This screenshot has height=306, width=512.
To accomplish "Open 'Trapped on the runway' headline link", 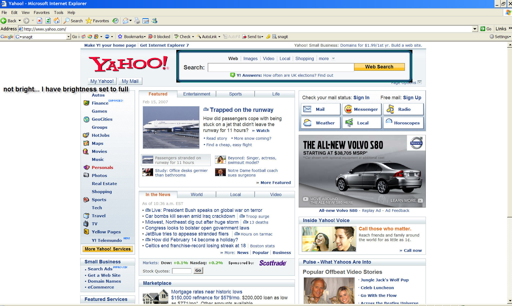I will pos(242,110).
